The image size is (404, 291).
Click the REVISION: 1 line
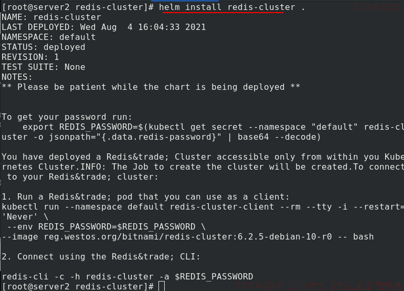pos(30,57)
